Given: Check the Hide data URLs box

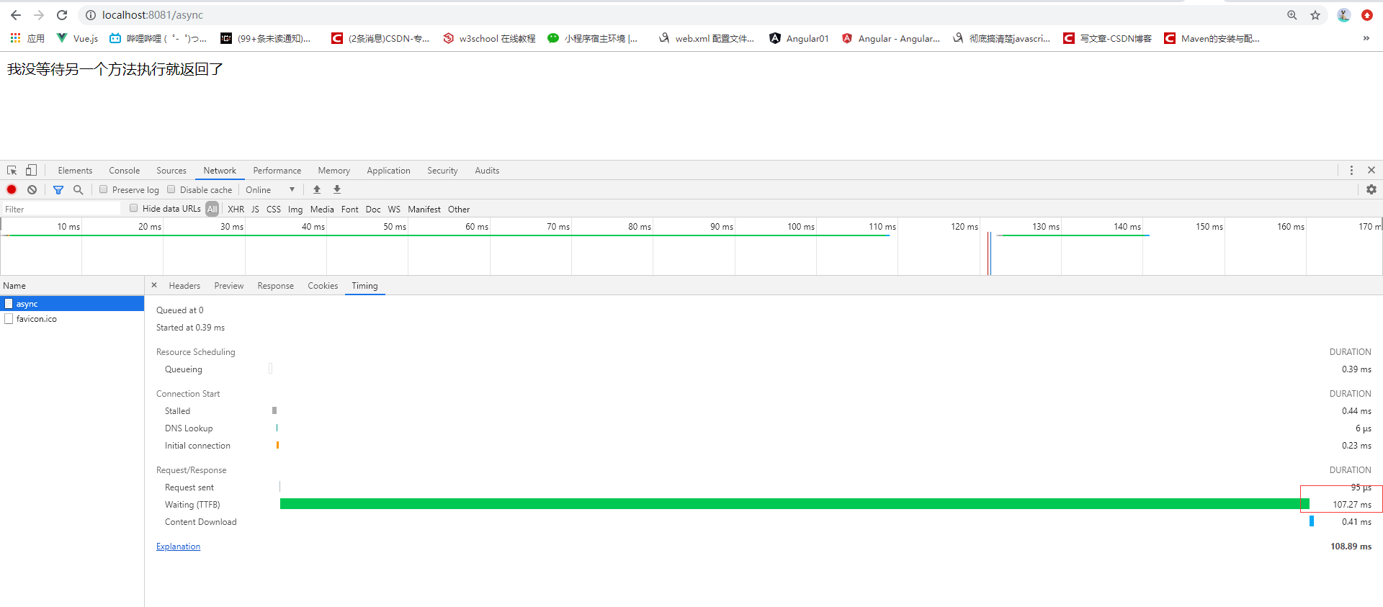Looking at the screenshot, I should point(134,208).
